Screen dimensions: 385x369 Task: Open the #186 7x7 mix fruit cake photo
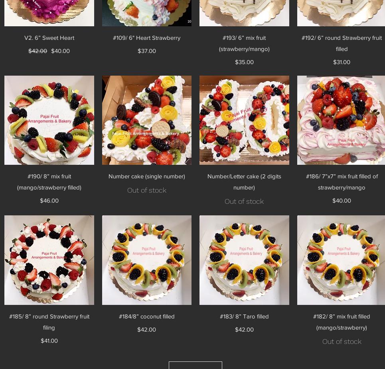[341, 120]
